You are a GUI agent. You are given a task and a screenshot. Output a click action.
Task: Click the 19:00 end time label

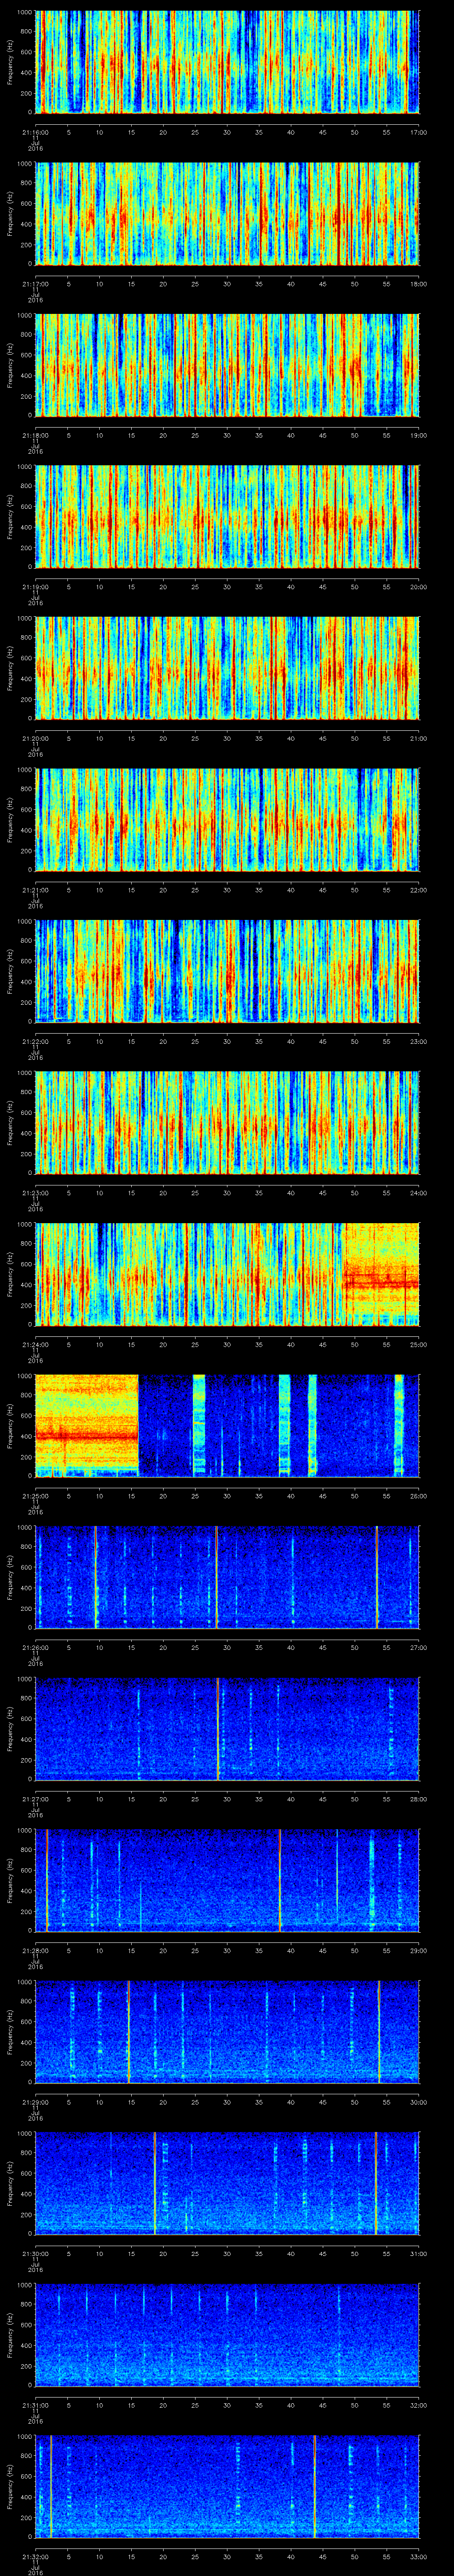(418, 435)
